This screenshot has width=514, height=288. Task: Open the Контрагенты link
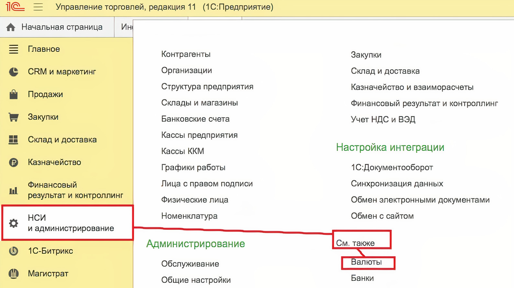click(186, 54)
